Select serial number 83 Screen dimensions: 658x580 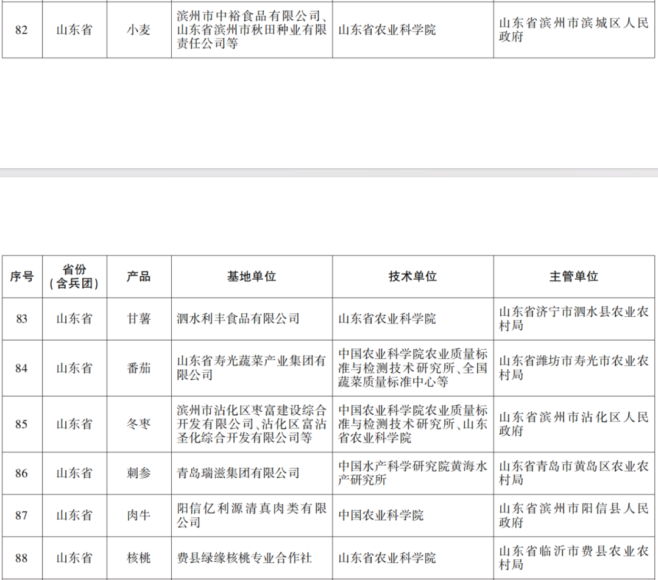coord(21,319)
